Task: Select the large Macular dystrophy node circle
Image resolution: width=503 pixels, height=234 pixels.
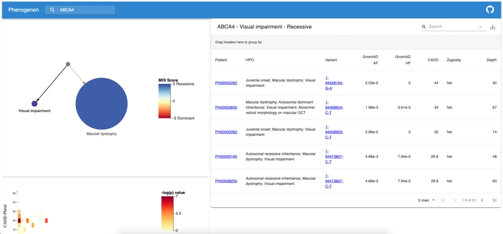Action: 101,103
